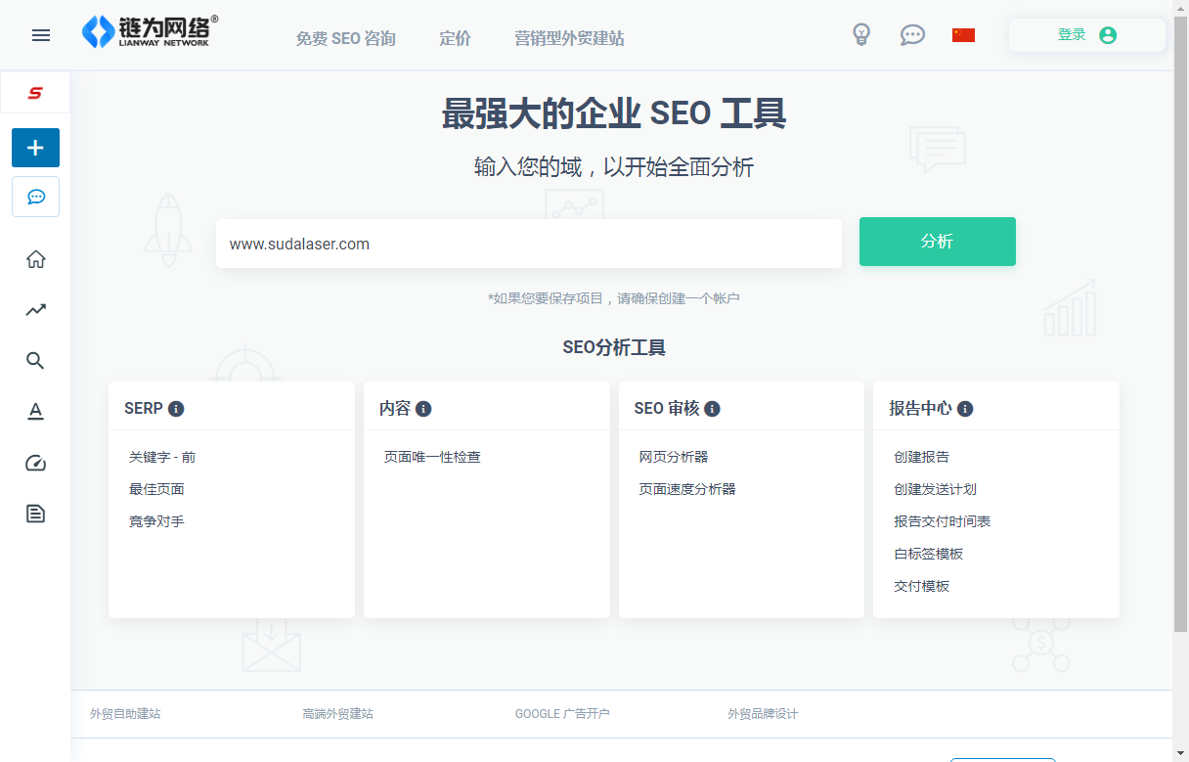This screenshot has width=1189, height=762.
Task: Open the rankings trend icon in sidebar
Action: coord(35,309)
